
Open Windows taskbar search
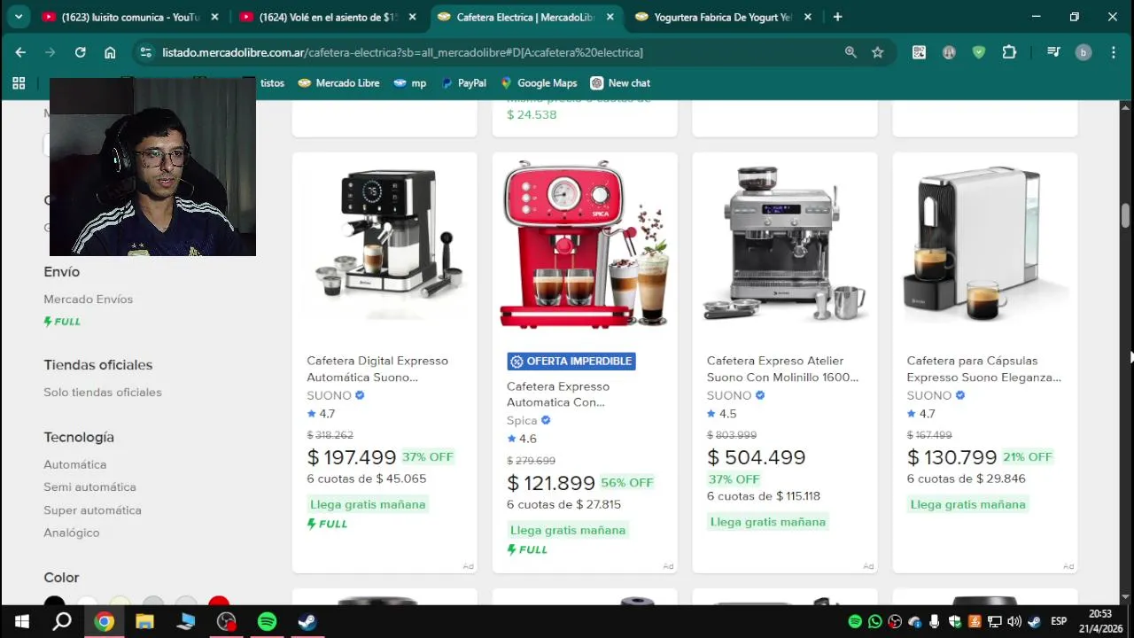point(62,621)
